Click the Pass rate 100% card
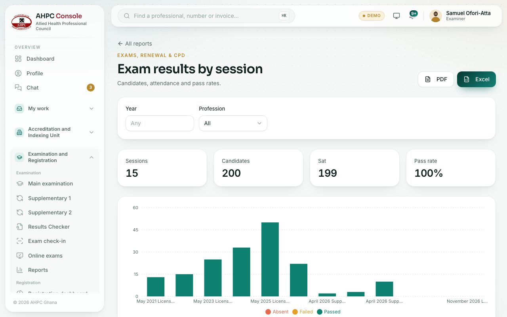This screenshot has height=317, width=507. click(x=451, y=168)
